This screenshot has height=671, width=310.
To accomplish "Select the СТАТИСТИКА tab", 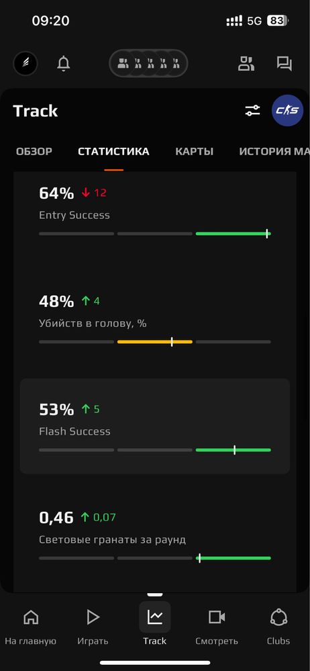I will click(x=113, y=152).
